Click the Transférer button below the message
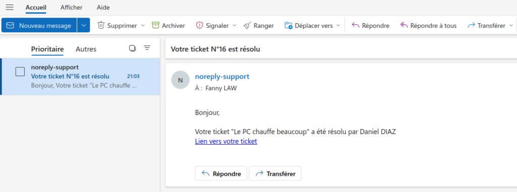This screenshot has height=192, width=517. point(275,173)
